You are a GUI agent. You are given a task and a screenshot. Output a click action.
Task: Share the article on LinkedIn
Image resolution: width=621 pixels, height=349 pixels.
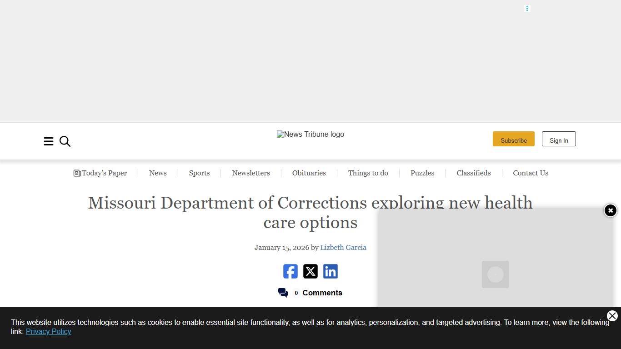[330, 271]
